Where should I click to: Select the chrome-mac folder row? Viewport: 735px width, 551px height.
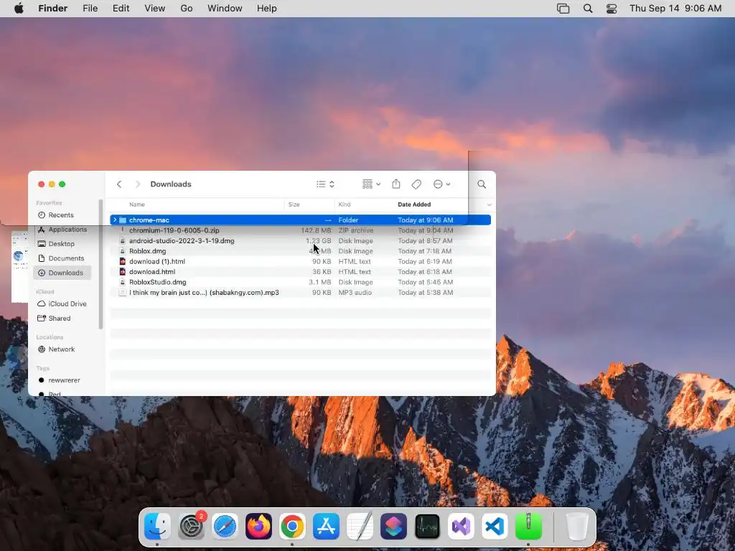(x=301, y=220)
